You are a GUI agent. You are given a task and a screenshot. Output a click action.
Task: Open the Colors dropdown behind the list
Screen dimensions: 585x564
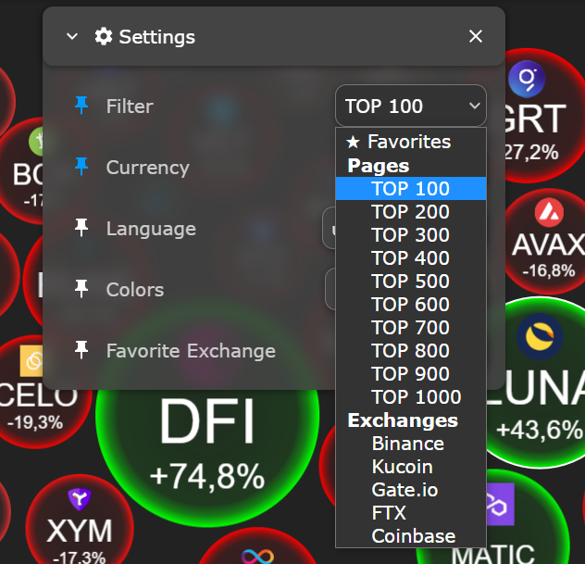[330, 289]
